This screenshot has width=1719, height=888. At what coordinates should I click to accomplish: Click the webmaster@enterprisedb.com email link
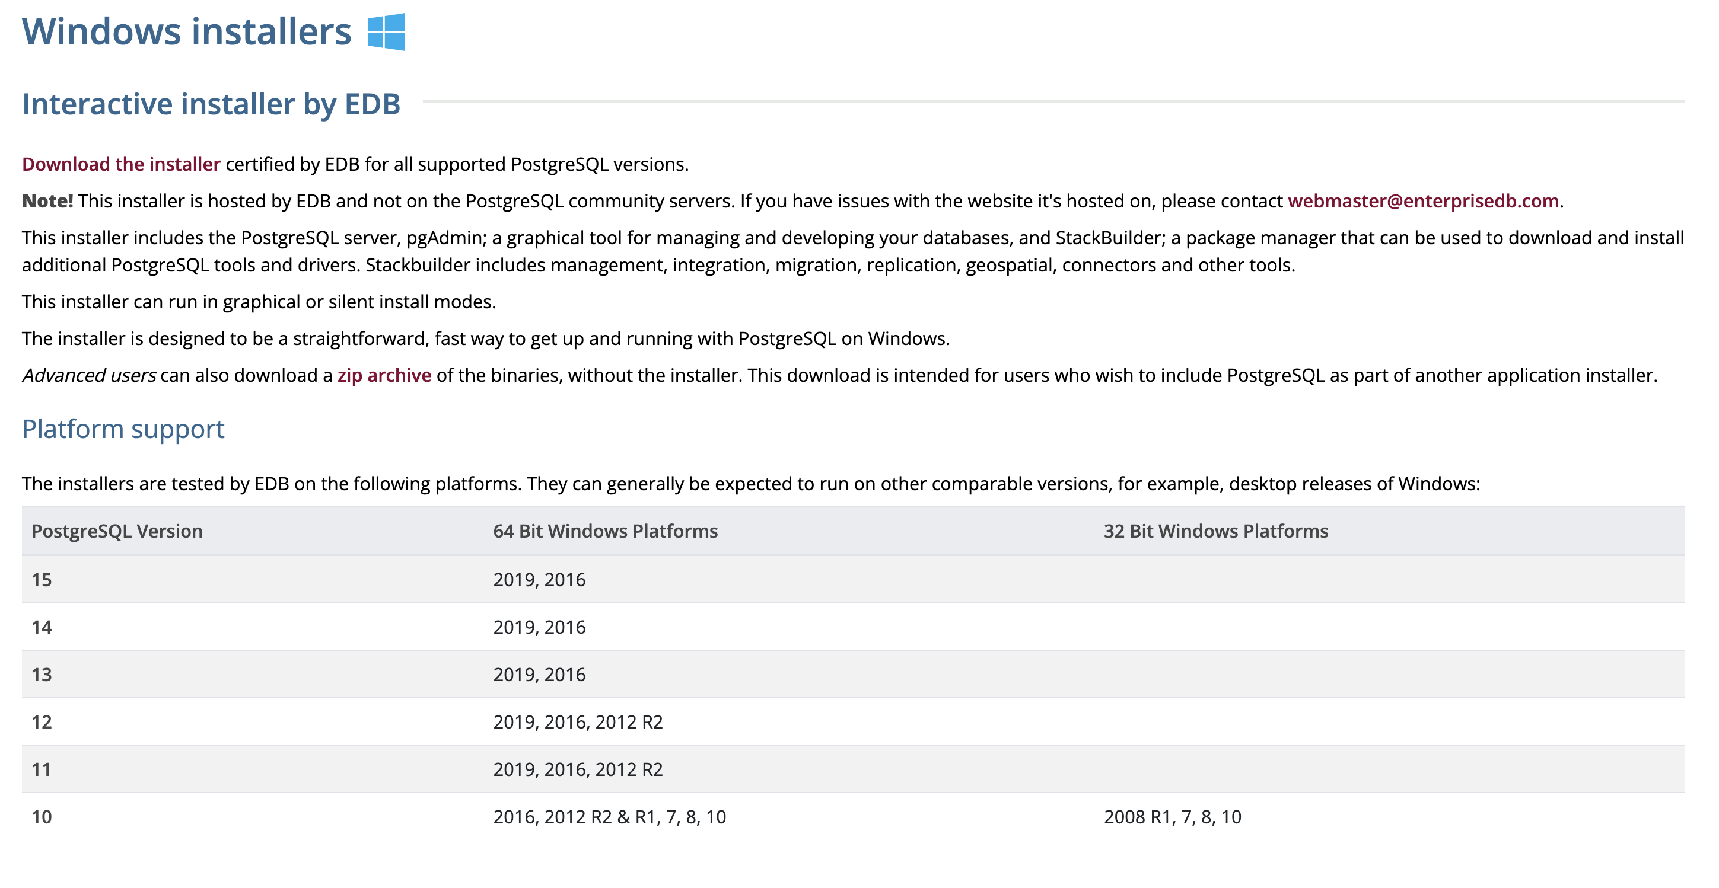pos(1422,201)
